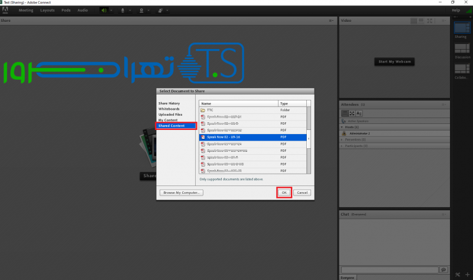The height and width of the screenshot is (280, 473).
Task: Click the webcam icon in the top bar
Action: (x=141, y=10)
